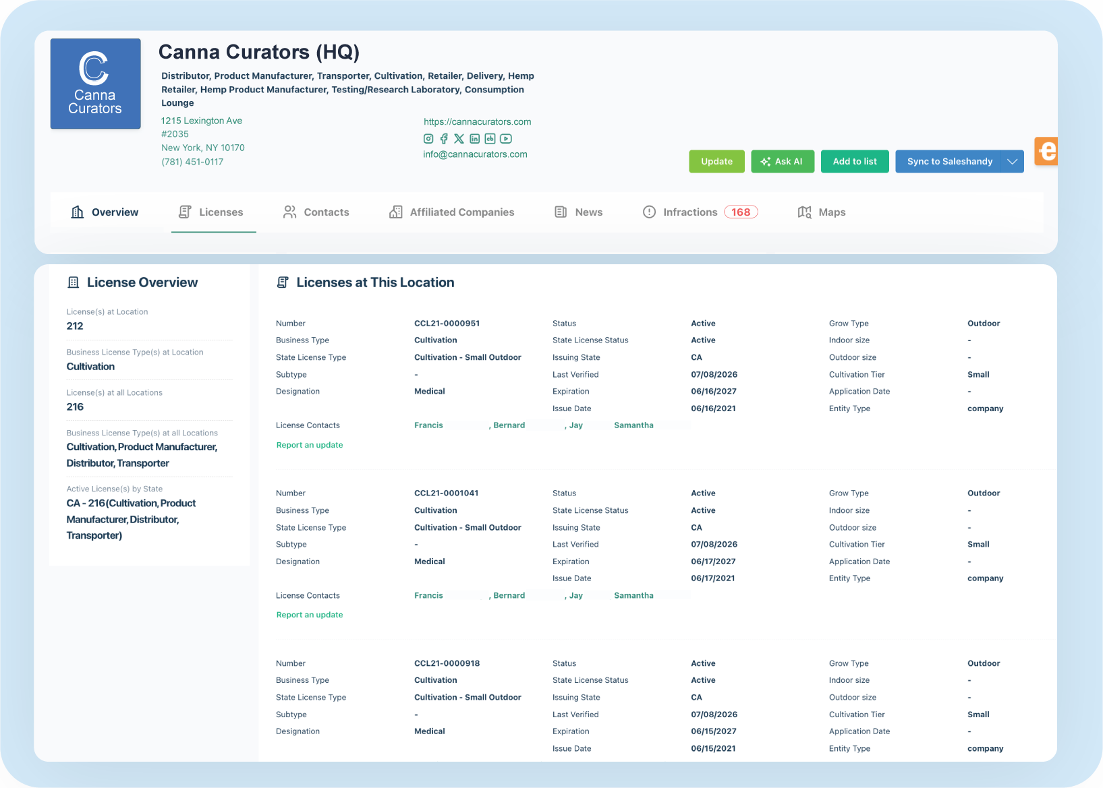1103x788 pixels.
Task: Switch to the Maps tab
Action: pos(822,212)
